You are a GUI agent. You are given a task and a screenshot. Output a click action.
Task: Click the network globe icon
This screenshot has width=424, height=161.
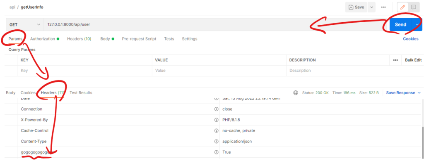click(296, 93)
